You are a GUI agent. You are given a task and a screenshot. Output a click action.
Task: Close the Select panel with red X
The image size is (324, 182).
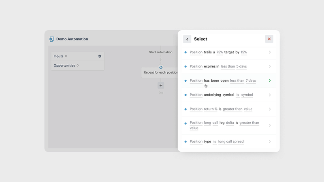[x=269, y=39]
